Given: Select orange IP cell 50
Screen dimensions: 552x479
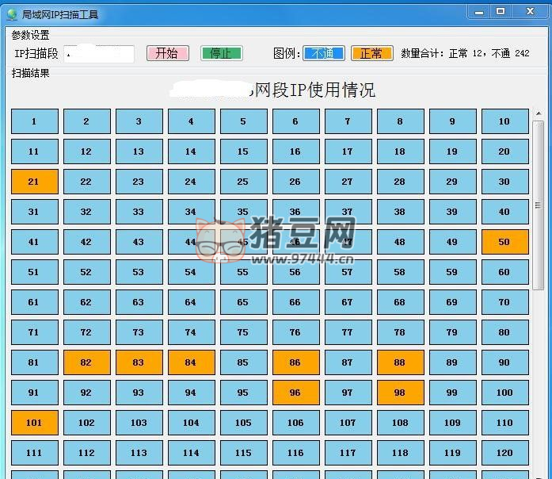Looking at the screenshot, I should point(504,242).
